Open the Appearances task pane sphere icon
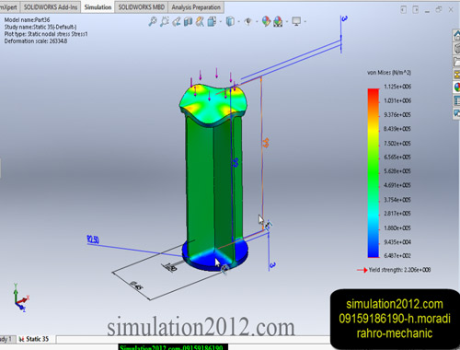460x350 pixels. coord(457,87)
